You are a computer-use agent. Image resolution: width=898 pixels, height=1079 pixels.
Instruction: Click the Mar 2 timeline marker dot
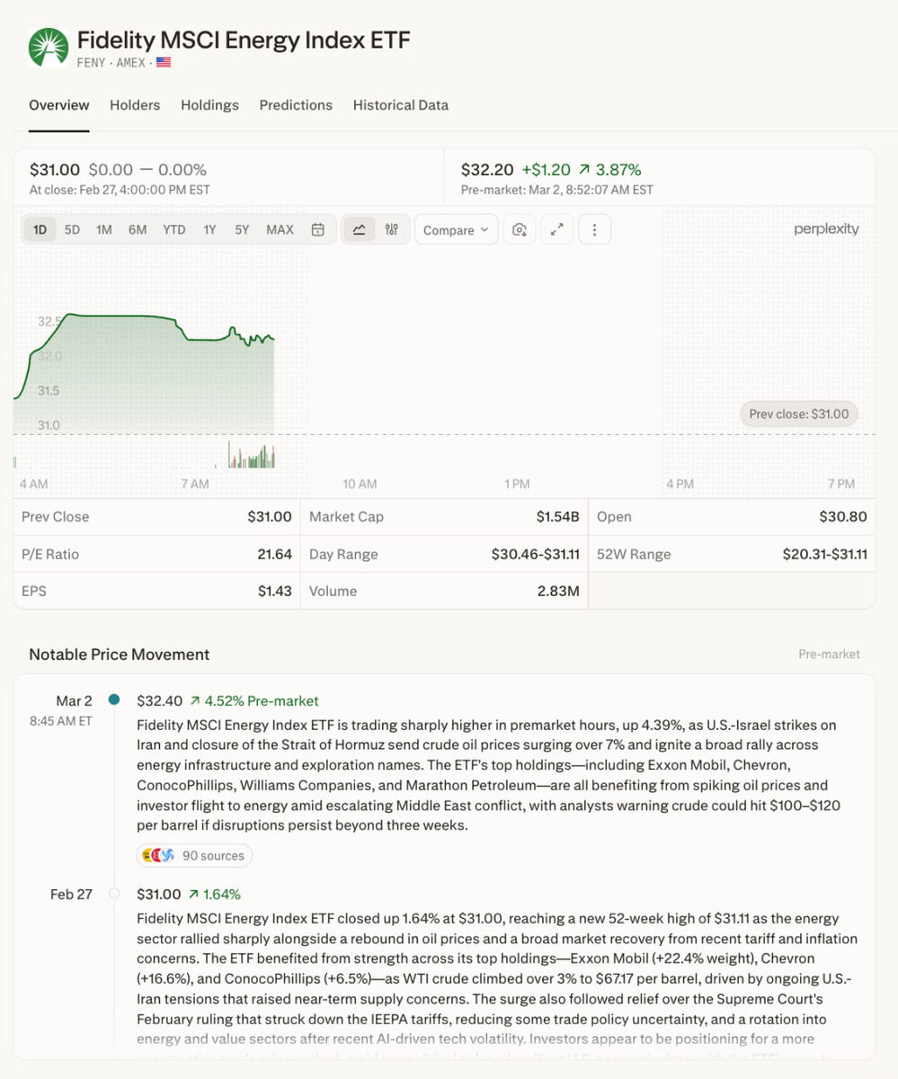113,700
